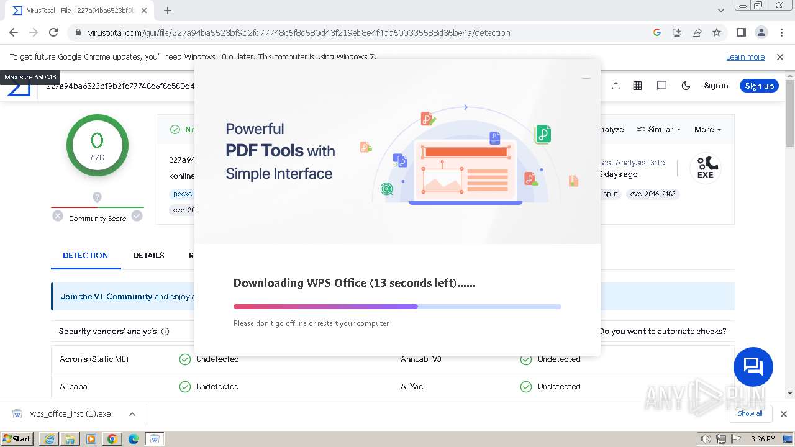Open Chrome from taskbar

(112, 439)
